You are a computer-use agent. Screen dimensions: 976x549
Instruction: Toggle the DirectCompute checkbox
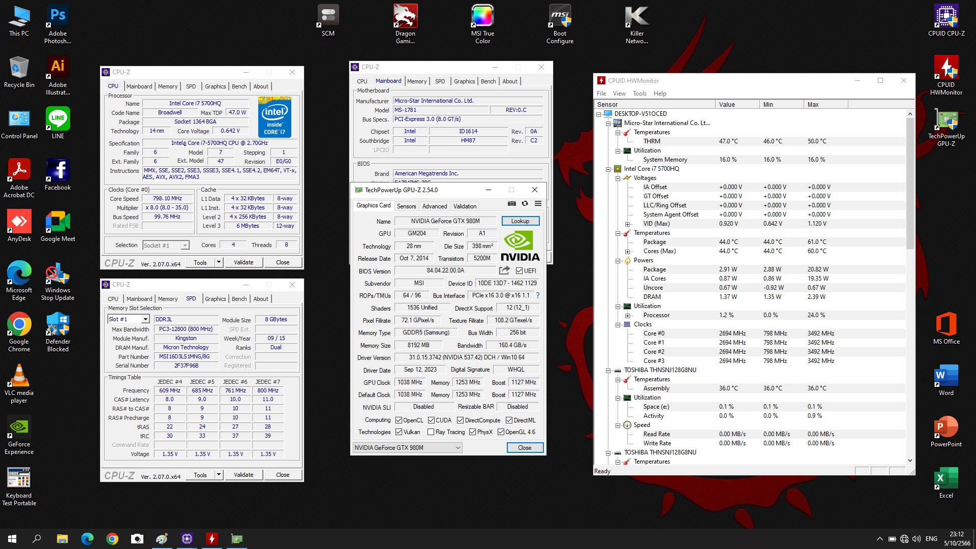tap(460, 420)
